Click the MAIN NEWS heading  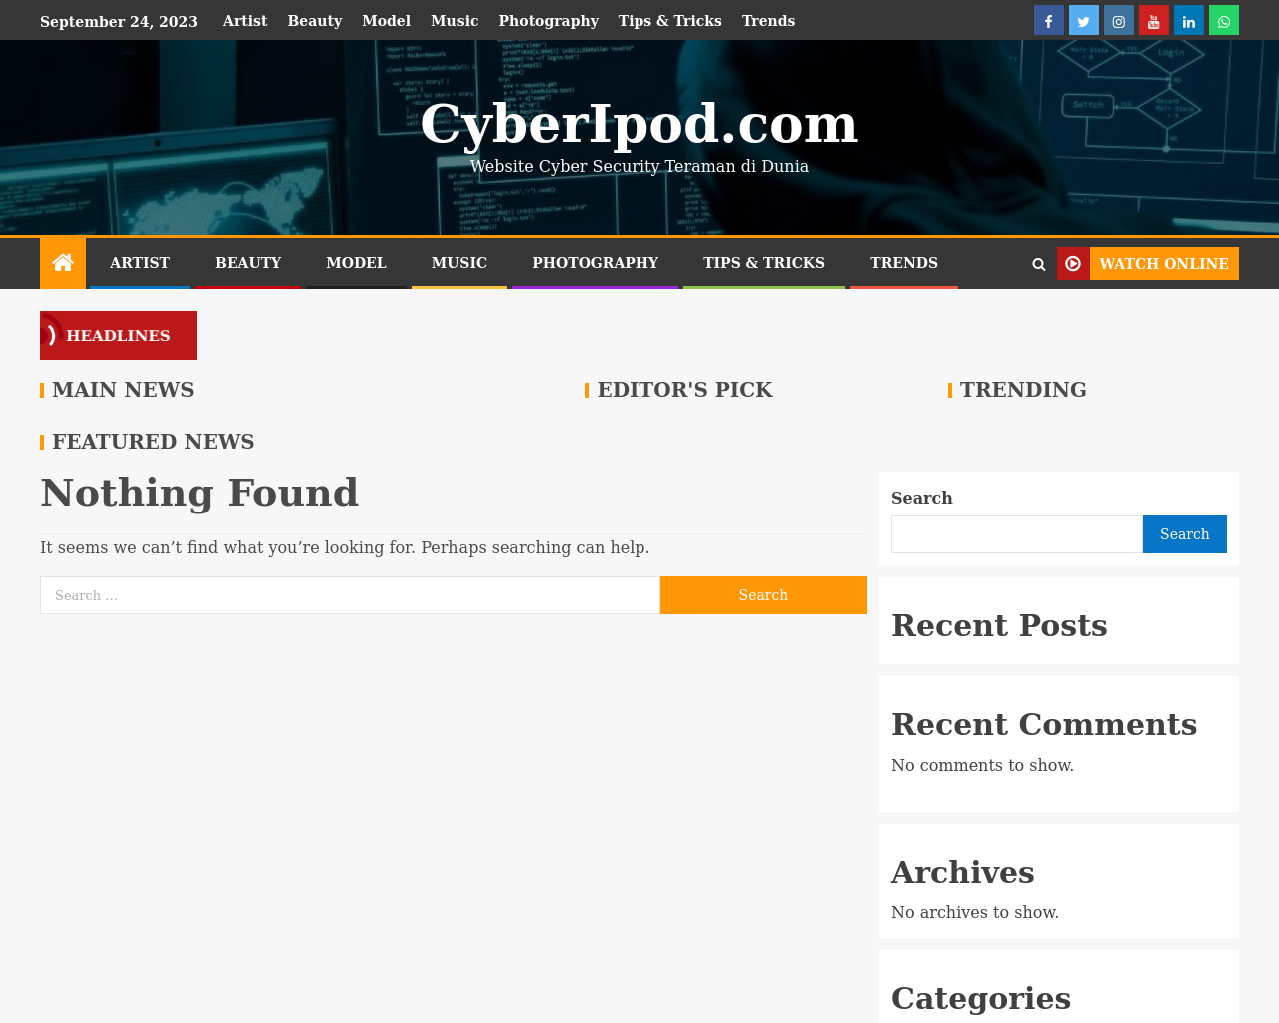pyautogui.click(x=123, y=390)
